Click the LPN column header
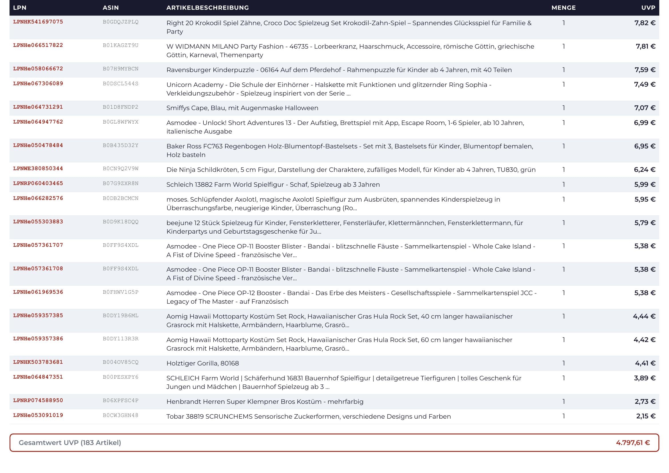The image size is (669, 473). pos(20,8)
